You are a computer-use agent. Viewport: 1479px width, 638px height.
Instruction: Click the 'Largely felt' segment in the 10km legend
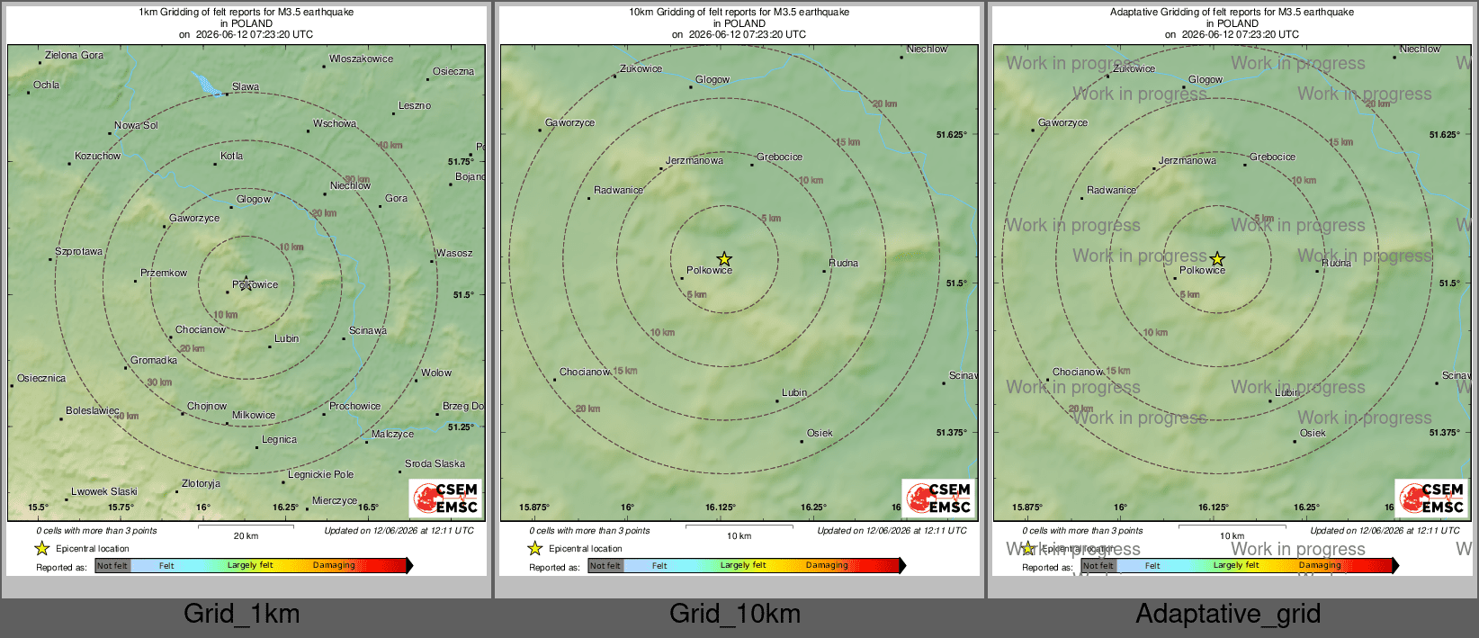click(x=743, y=565)
